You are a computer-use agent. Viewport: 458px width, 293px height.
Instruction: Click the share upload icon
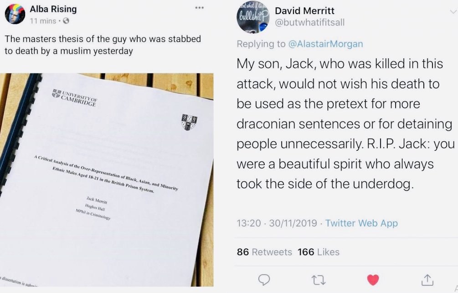pyautogui.click(x=427, y=280)
